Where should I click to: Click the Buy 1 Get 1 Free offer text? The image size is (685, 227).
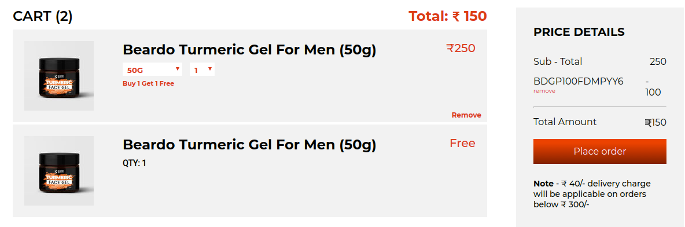coord(148,83)
